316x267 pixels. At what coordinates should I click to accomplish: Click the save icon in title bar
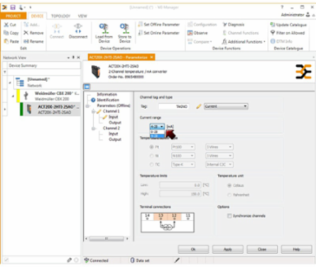click(x=13, y=7)
